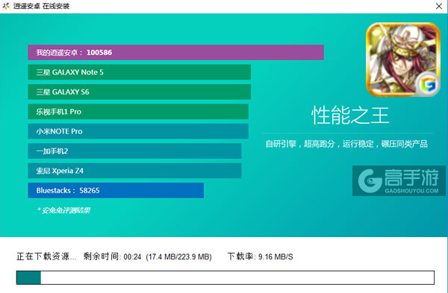Viewport: 448px width, 293px height.
Task: Select the 乐视手机1 Pro bar
Action: (138, 112)
